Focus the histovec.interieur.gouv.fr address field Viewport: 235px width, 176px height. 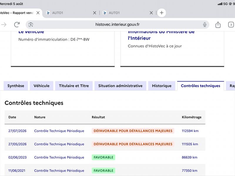click(x=117, y=25)
